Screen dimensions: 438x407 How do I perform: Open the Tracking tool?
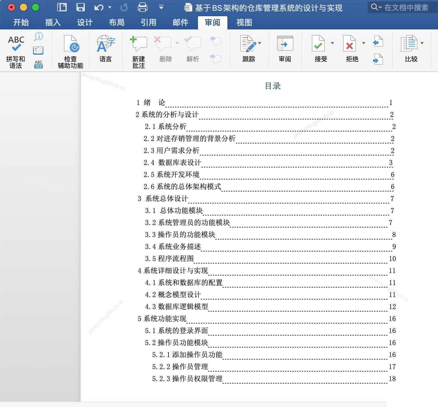click(x=248, y=49)
